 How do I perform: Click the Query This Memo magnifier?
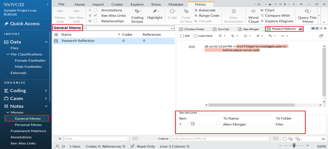[x=307, y=11]
